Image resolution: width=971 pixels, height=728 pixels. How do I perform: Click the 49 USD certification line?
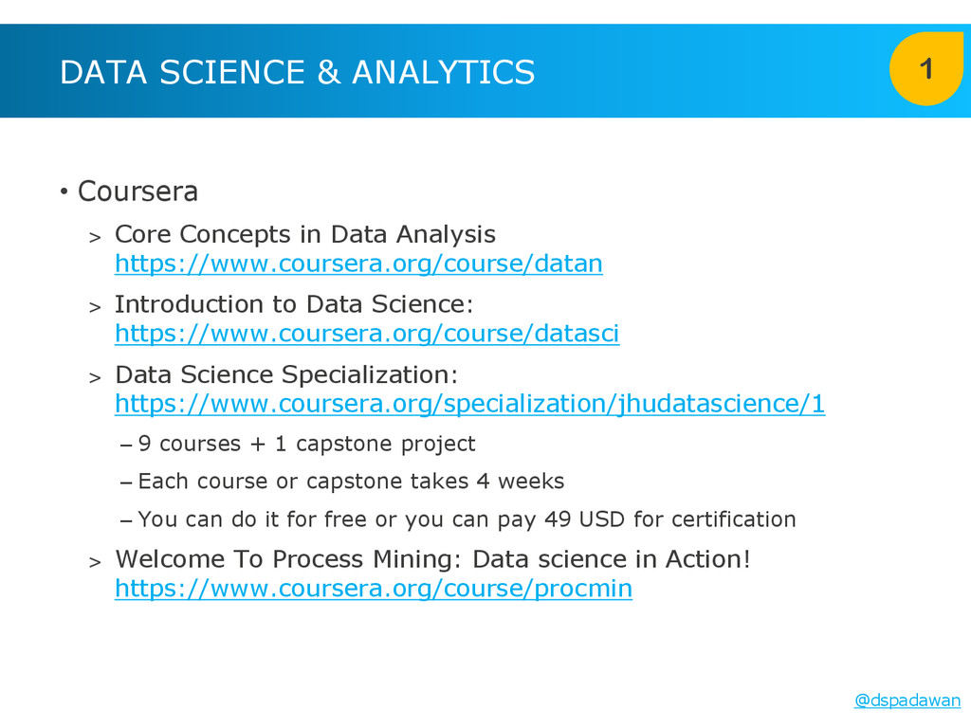click(x=466, y=519)
